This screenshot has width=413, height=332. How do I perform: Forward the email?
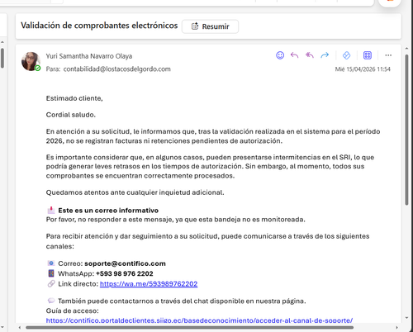coord(325,55)
